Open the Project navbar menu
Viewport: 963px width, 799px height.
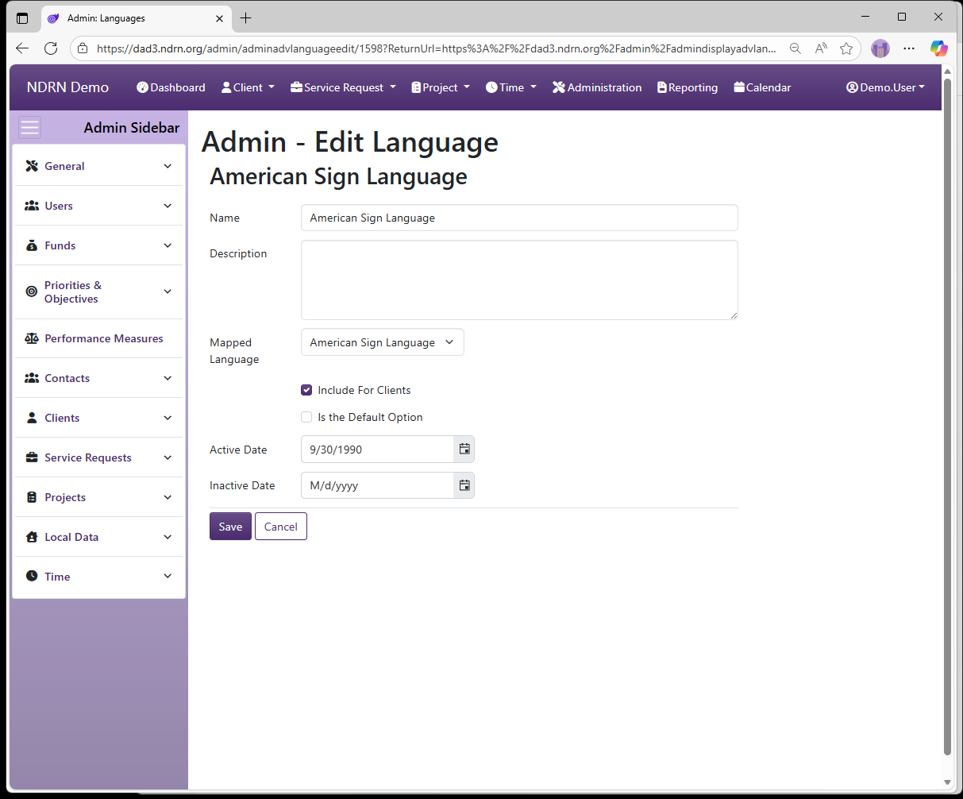pos(441,87)
